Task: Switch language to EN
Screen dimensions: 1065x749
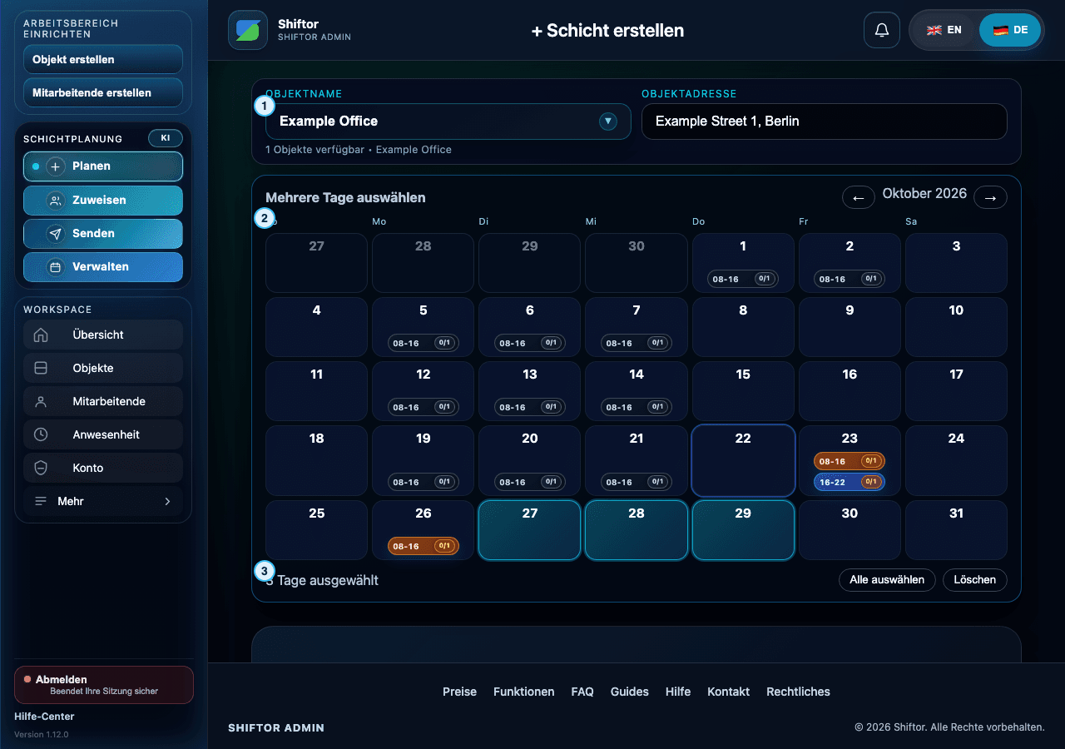Action: point(944,30)
